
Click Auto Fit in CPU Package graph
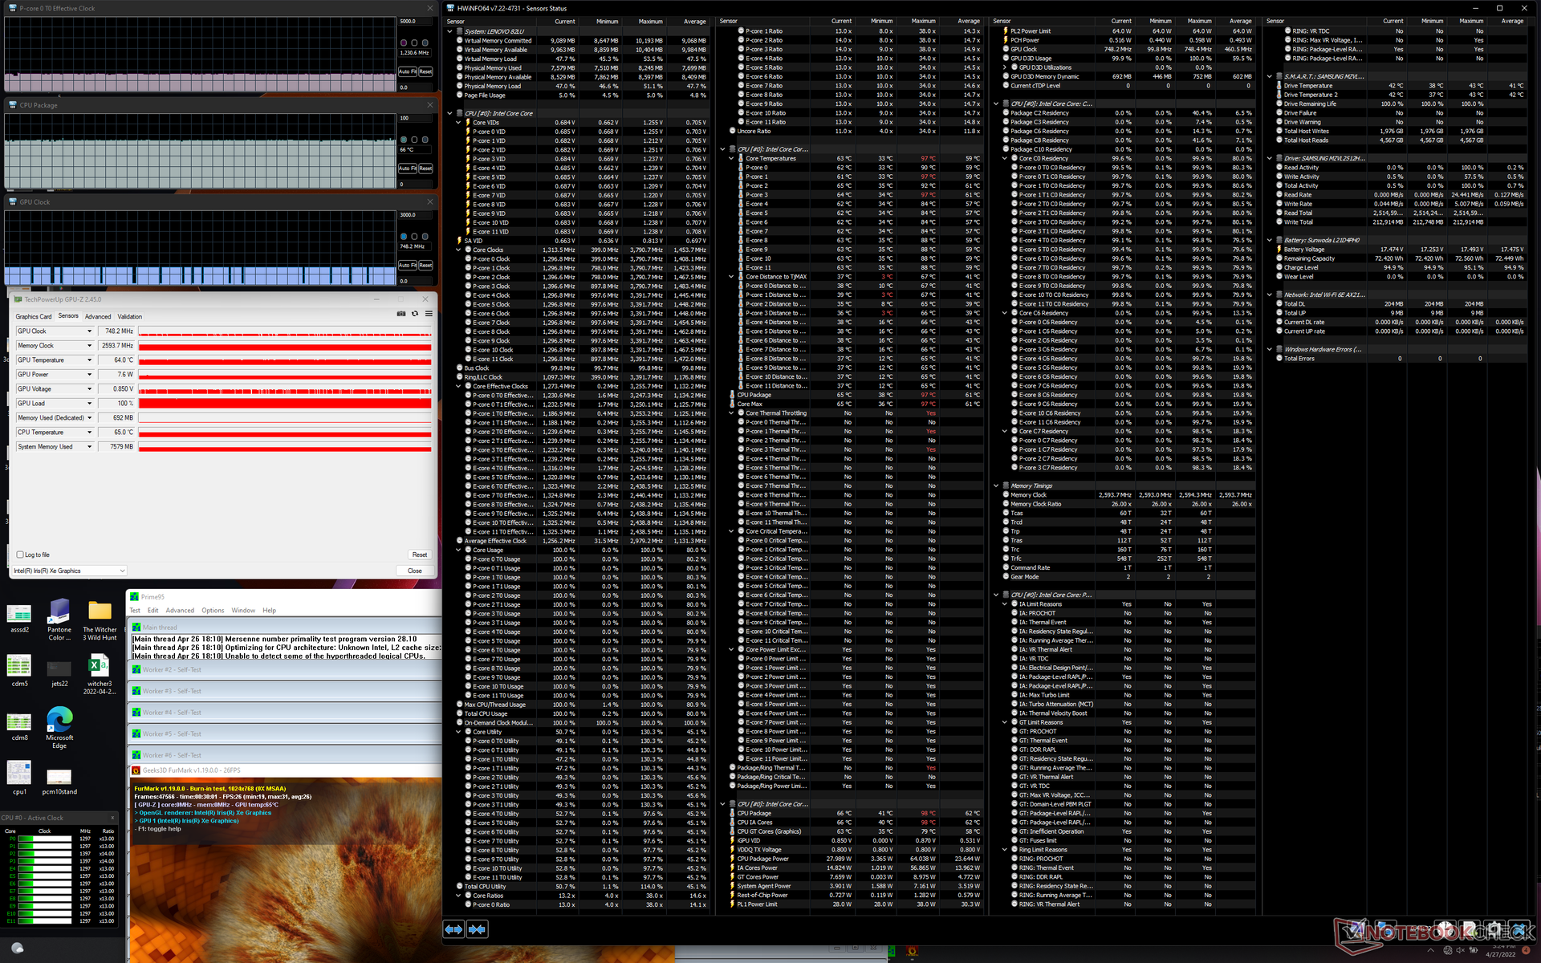tap(407, 169)
